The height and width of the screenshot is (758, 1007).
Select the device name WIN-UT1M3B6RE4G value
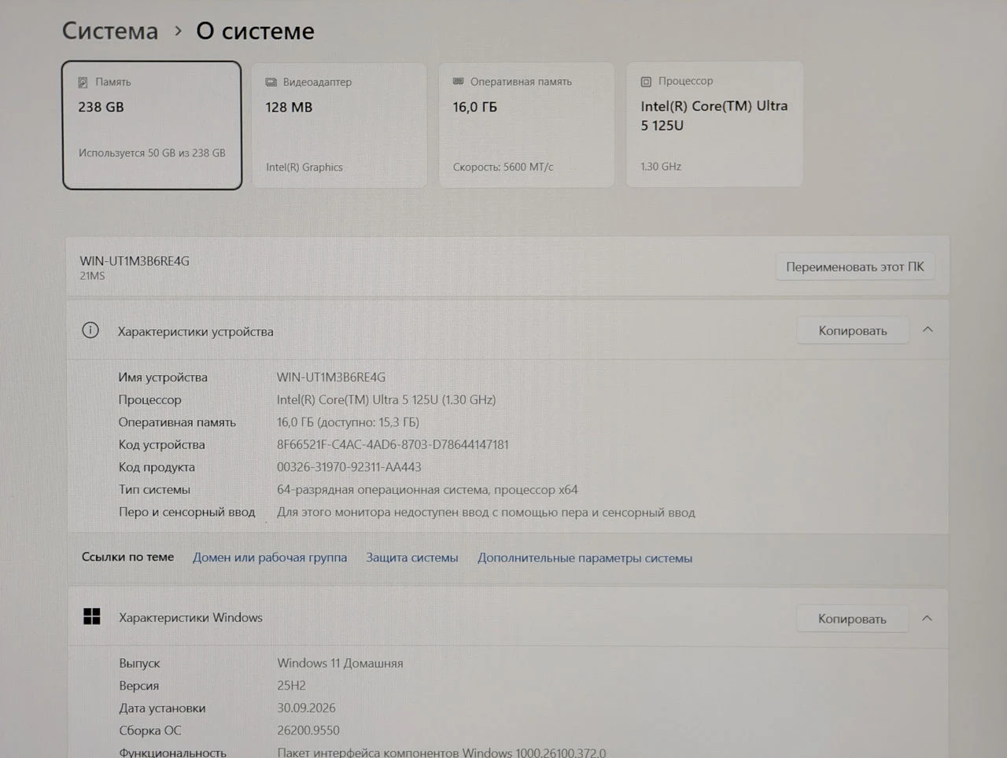point(331,377)
